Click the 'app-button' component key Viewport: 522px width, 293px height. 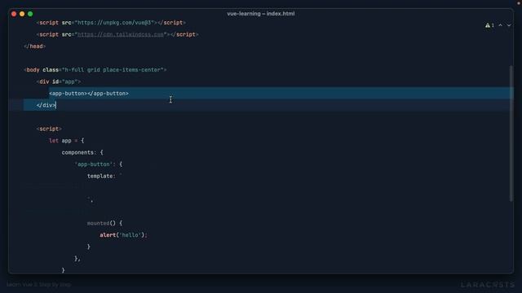coord(94,164)
